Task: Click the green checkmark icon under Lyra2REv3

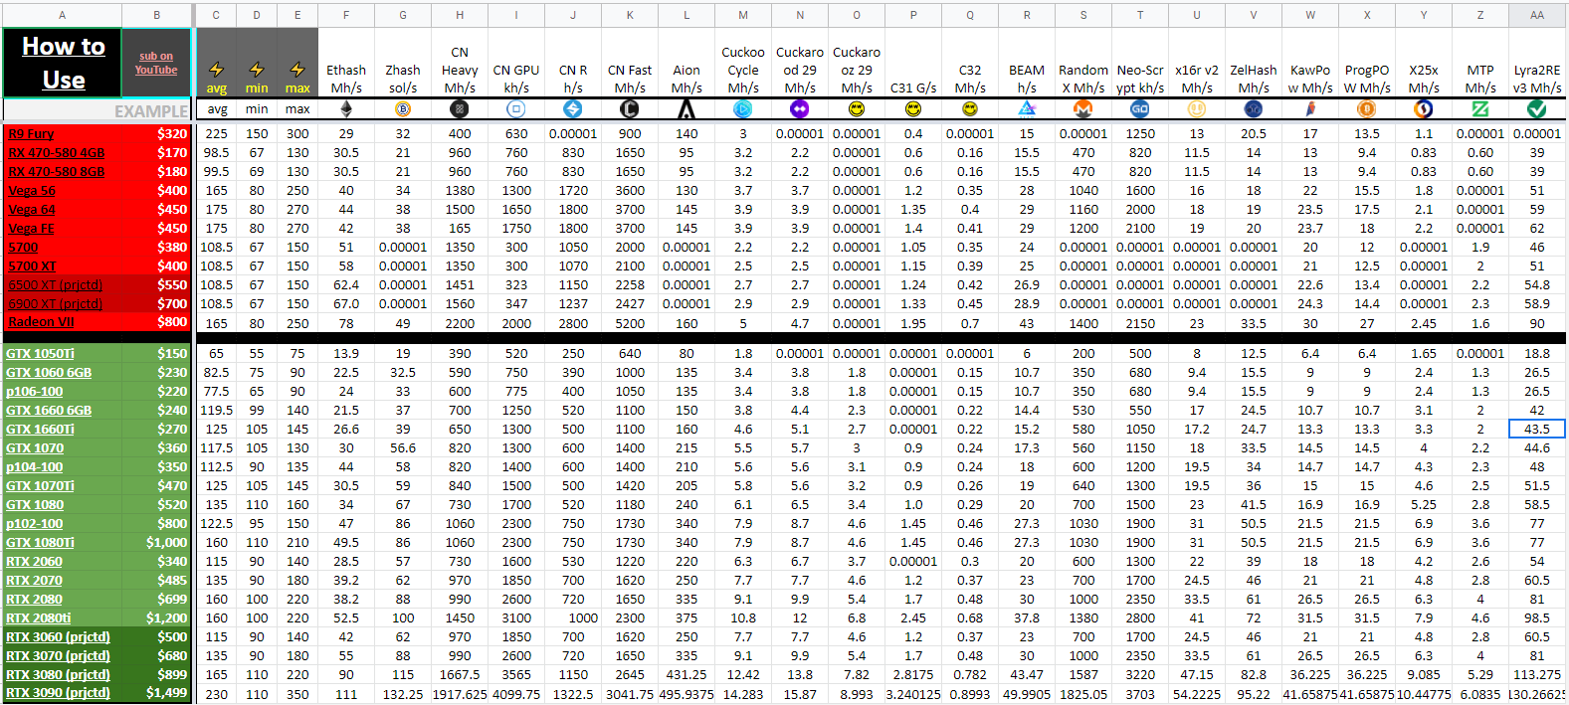Action: click(x=1537, y=109)
